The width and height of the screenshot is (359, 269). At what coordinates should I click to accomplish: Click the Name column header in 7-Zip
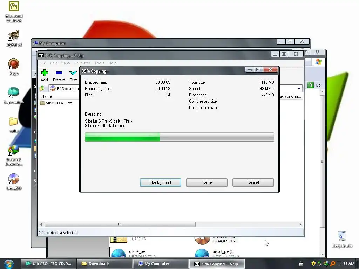47,96
